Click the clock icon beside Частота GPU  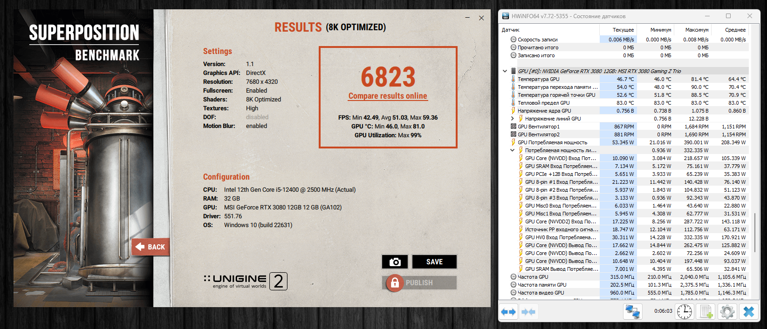514,277
